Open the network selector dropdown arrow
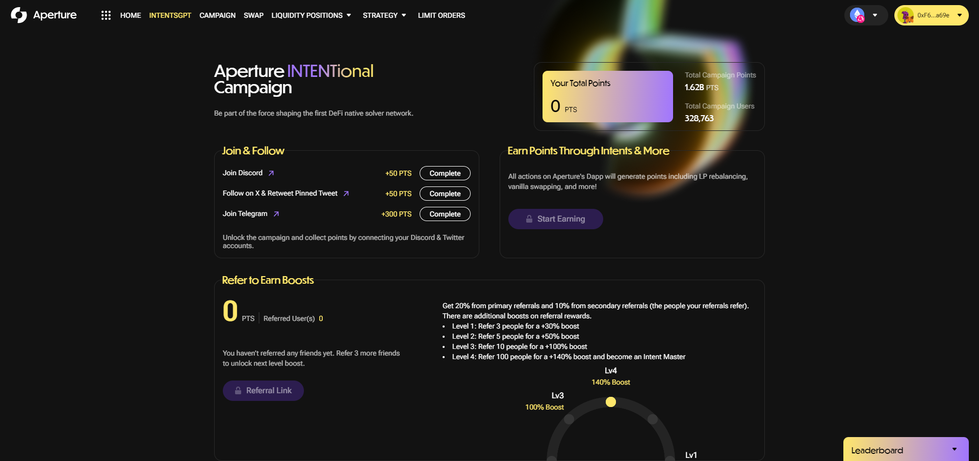 coord(875,15)
